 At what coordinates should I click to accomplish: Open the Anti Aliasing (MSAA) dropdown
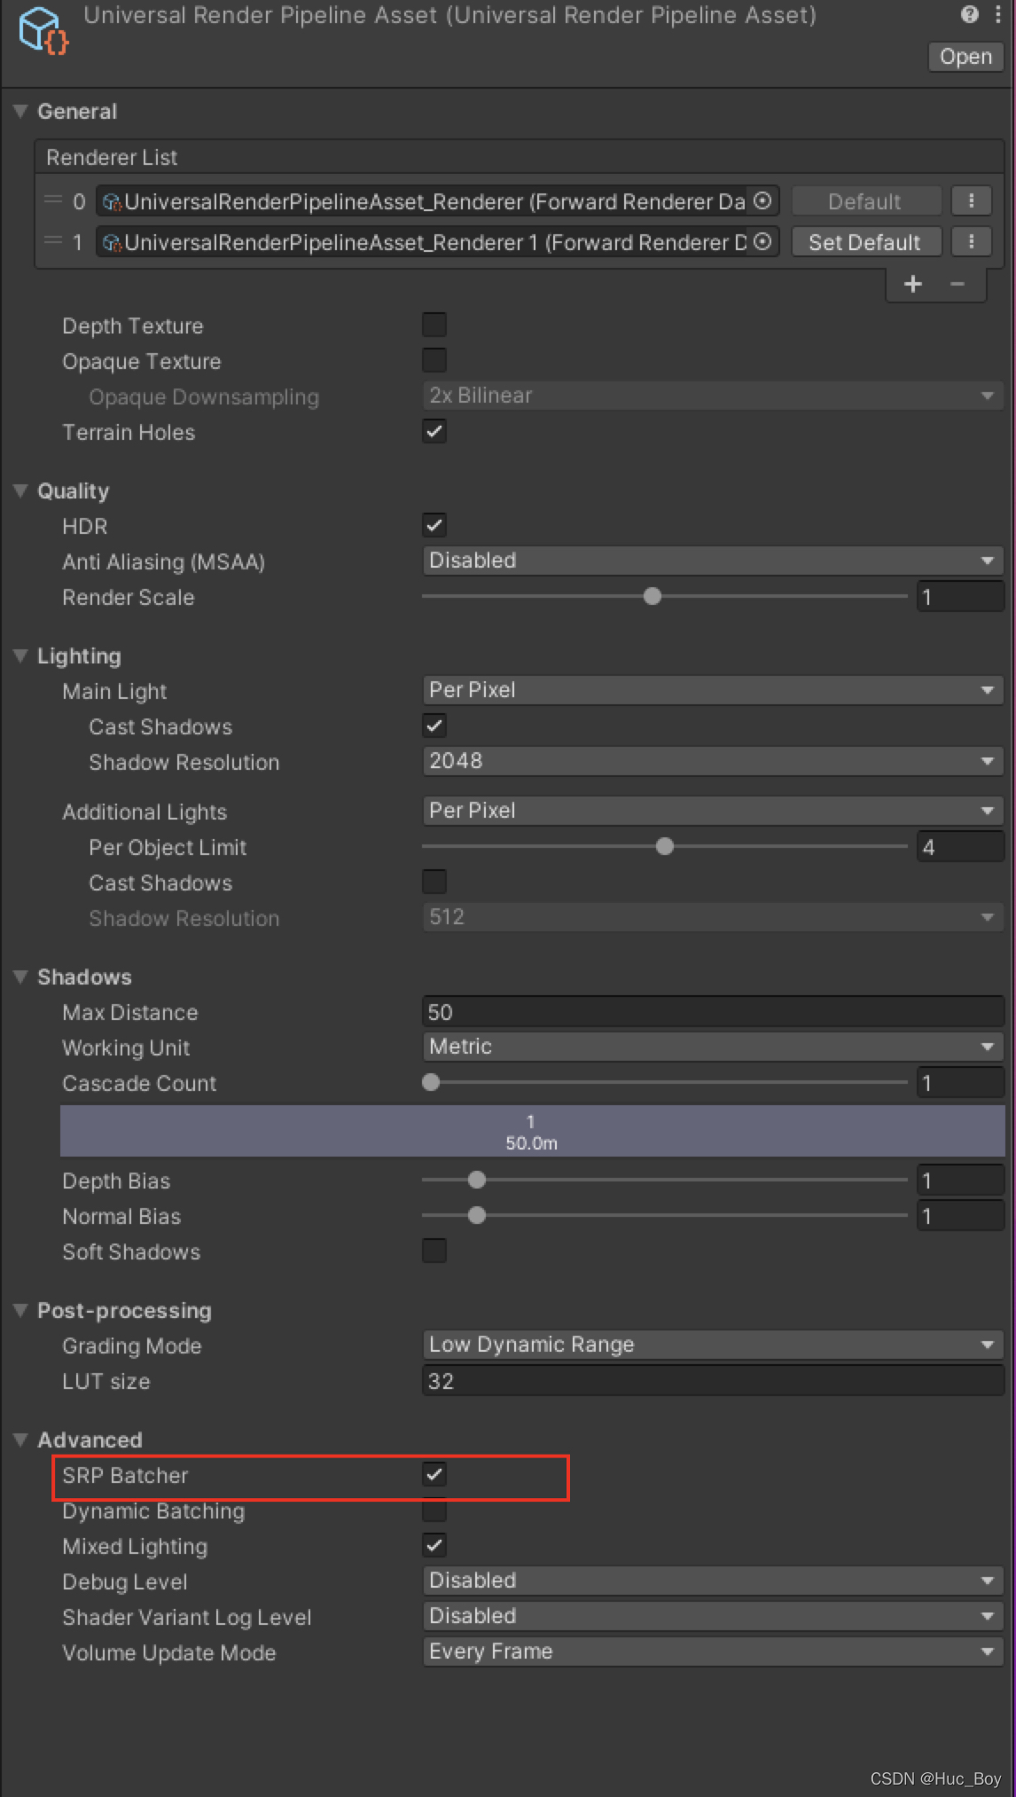[713, 561]
